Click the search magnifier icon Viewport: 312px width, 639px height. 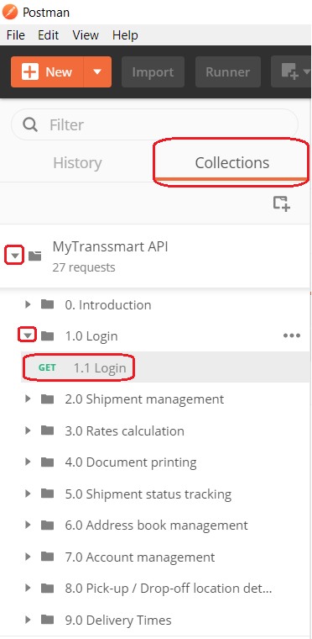30,124
